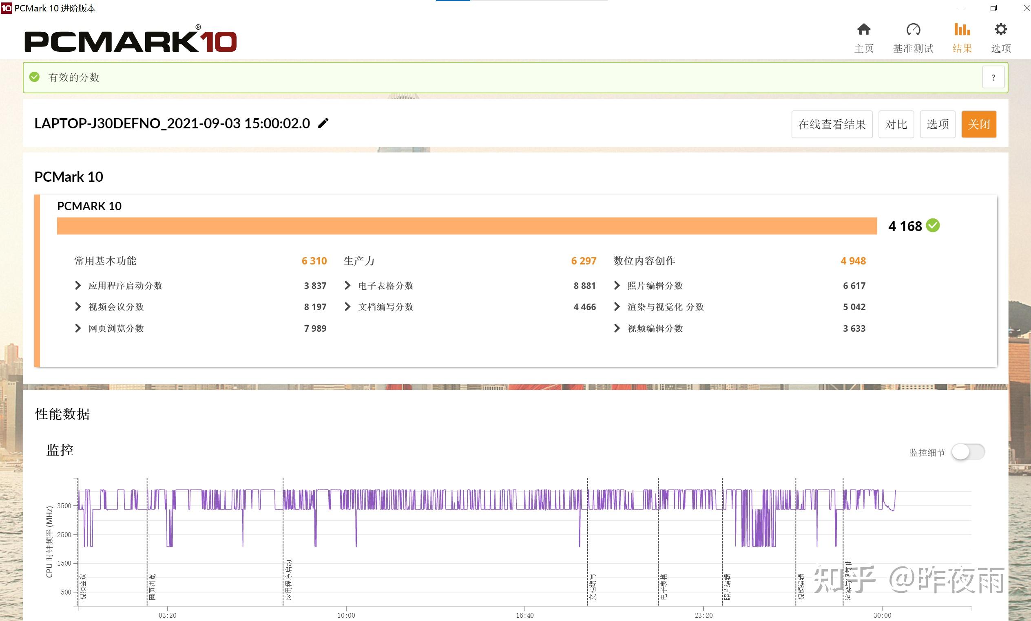This screenshot has height=621, width=1031.
Task: Click green checkmark next to 4 168
Action: click(933, 225)
